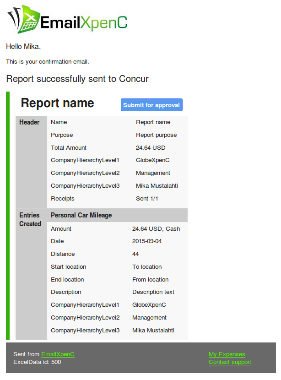The height and width of the screenshot is (380, 281).
Task: Click the Submit for approval button
Action: (151, 105)
